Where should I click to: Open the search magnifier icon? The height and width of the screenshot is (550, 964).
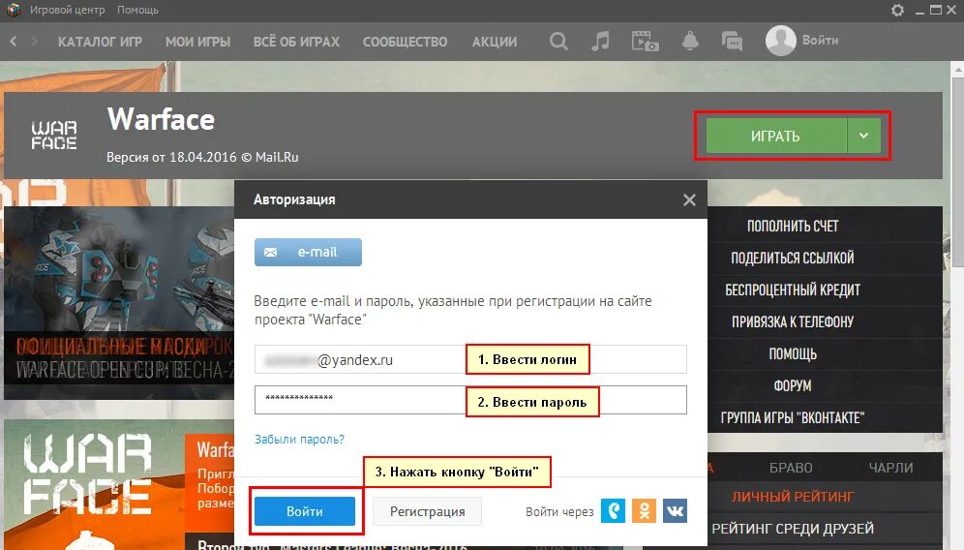[x=558, y=42]
